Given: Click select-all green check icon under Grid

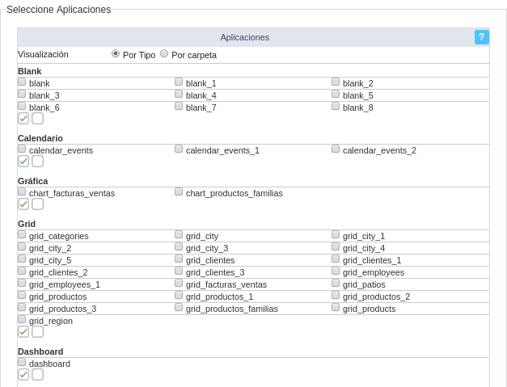Looking at the screenshot, I should coord(23,331).
